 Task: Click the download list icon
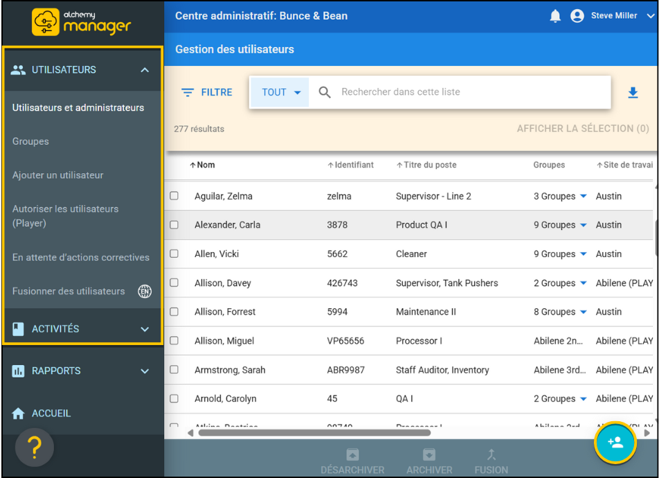point(633,93)
